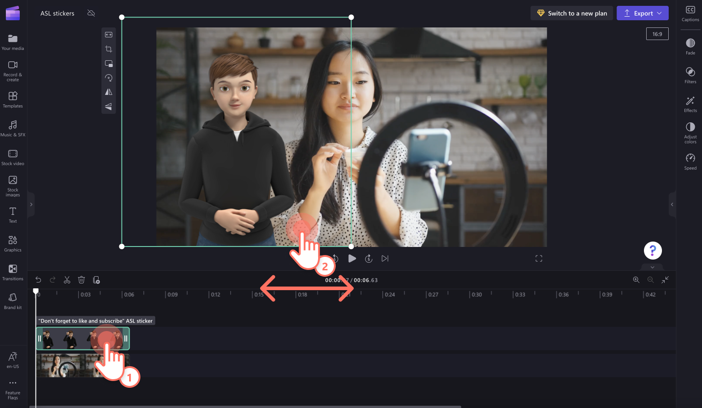Click the sticker clip name label

(95, 321)
